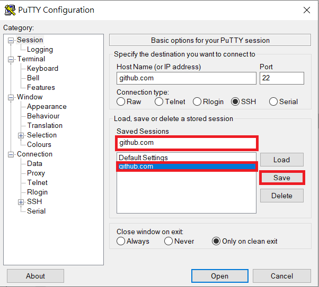Viewport: 319px width, 287px height.
Task: Go to the Colours category
Action: (x=39, y=144)
